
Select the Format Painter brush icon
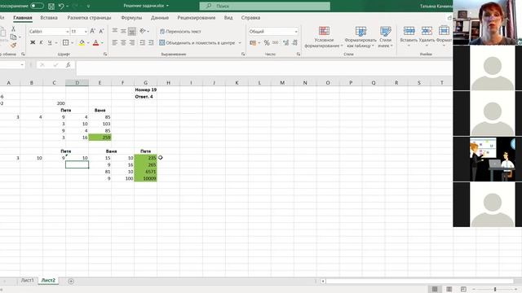pyautogui.click(x=13, y=45)
